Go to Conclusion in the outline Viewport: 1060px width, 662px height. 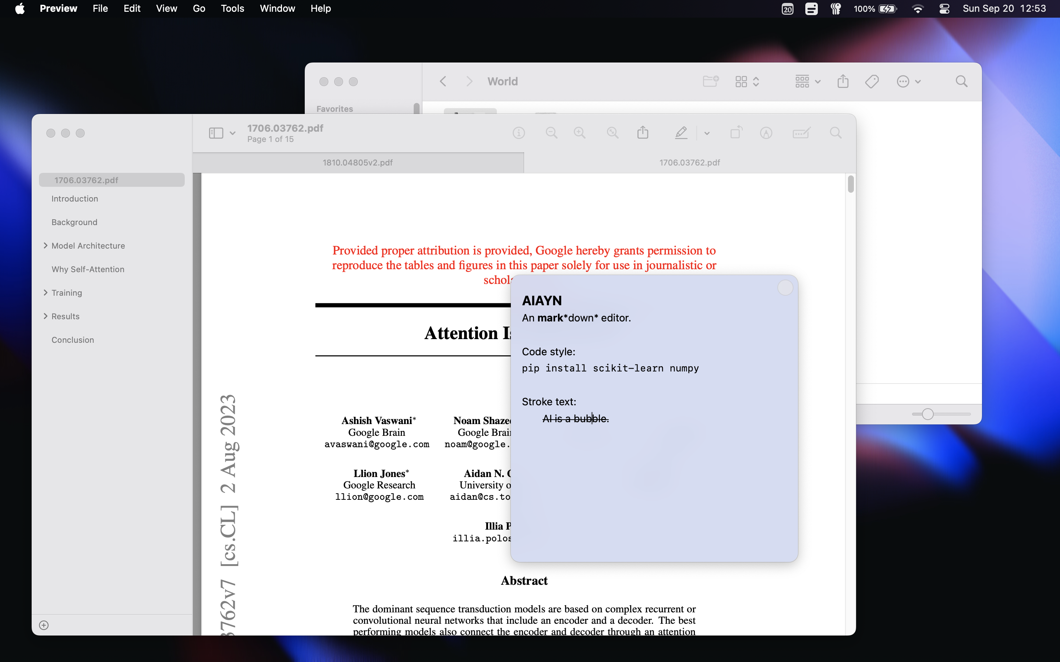click(73, 340)
